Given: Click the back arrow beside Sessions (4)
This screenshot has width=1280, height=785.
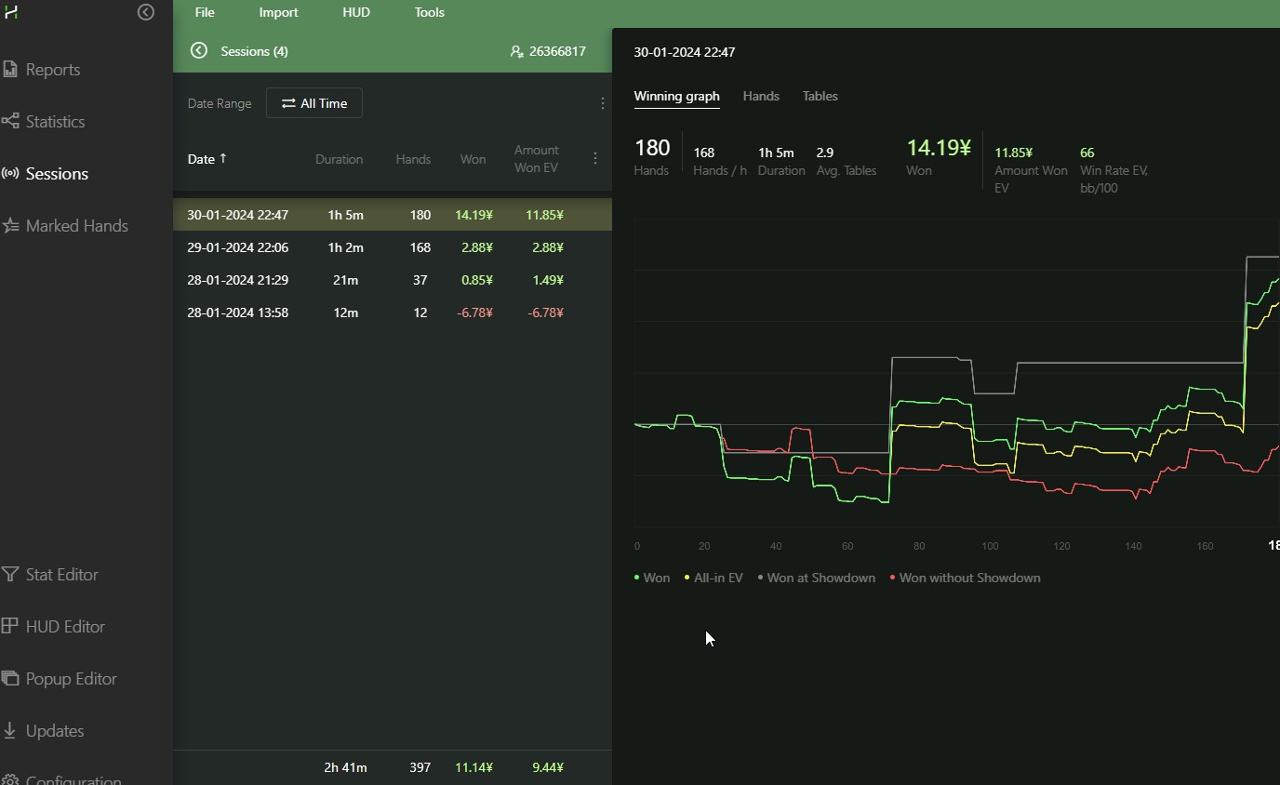Looking at the screenshot, I should [199, 51].
